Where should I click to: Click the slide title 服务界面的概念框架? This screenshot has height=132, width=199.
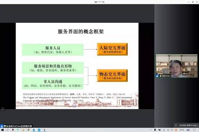(81, 31)
